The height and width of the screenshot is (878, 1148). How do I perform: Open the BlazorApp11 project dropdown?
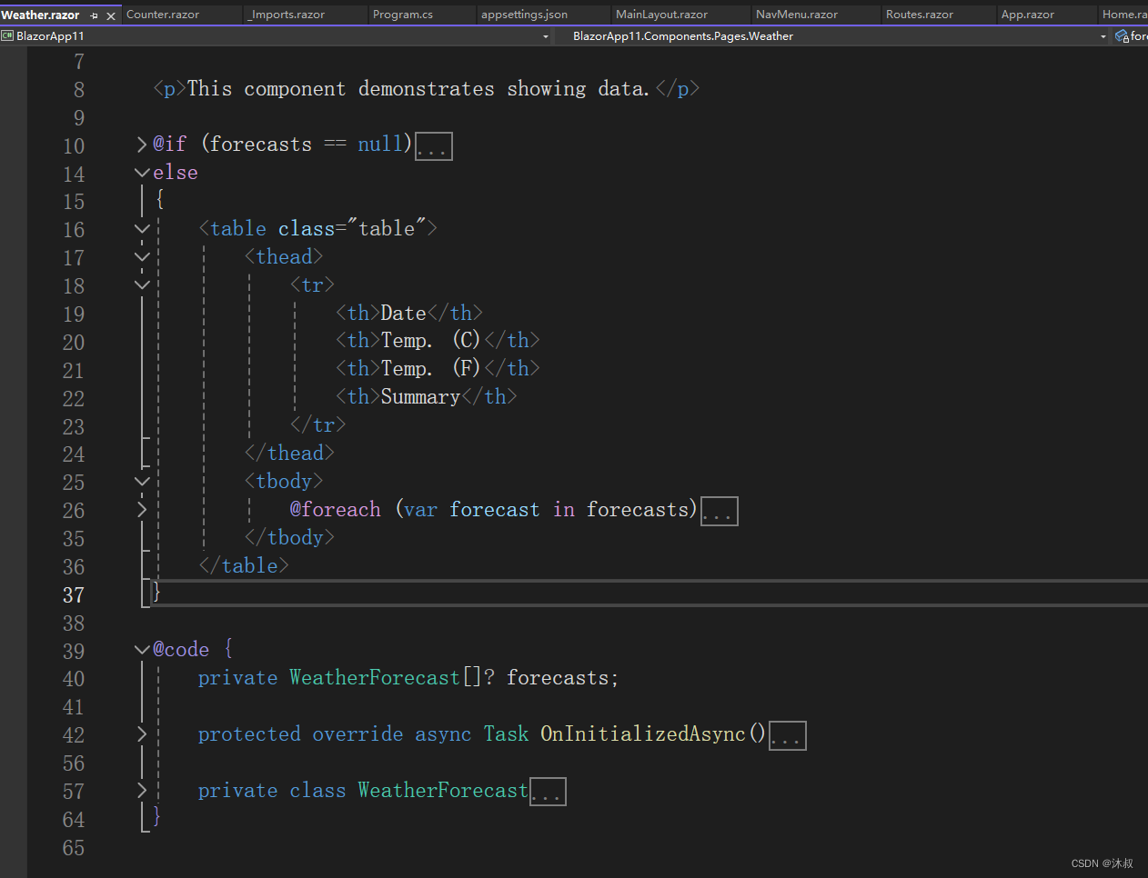(547, 35)
